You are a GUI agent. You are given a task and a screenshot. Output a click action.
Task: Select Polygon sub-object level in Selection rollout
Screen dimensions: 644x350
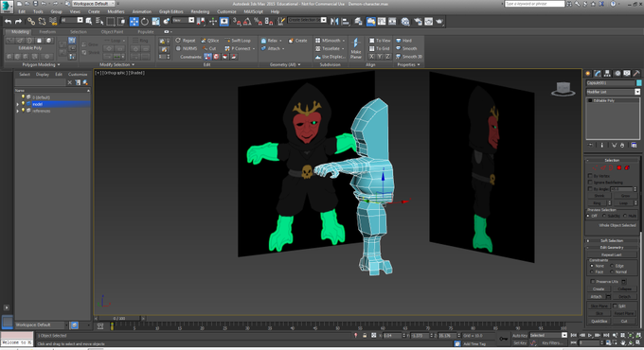coord(619,167)
